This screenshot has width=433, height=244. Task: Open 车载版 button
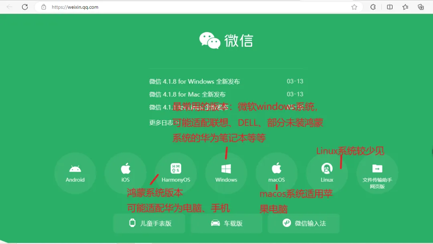226,223
